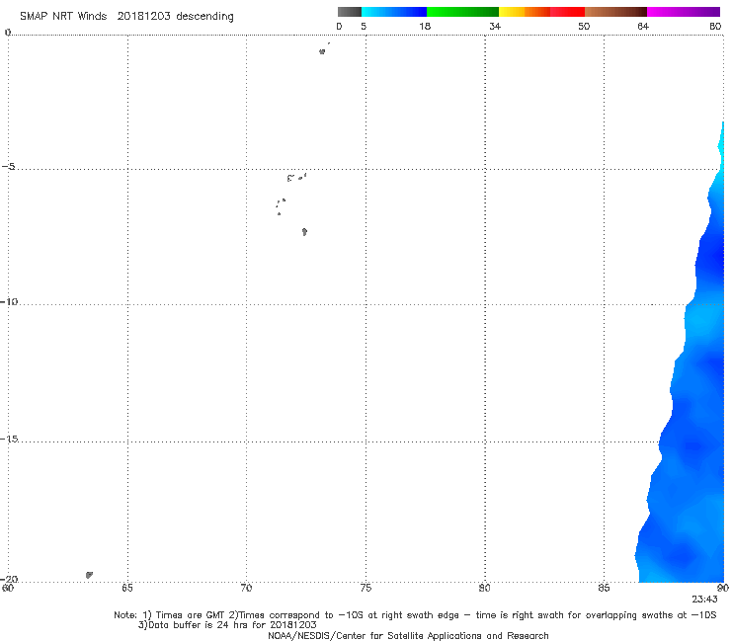Click the island marker near 72E, 7S
The image size is (731, 642).
pos(304,231)
